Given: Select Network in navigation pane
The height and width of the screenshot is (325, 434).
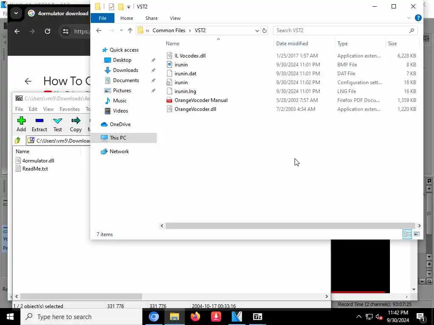Looking at the screenshot, I should click(x=119, y=151).
